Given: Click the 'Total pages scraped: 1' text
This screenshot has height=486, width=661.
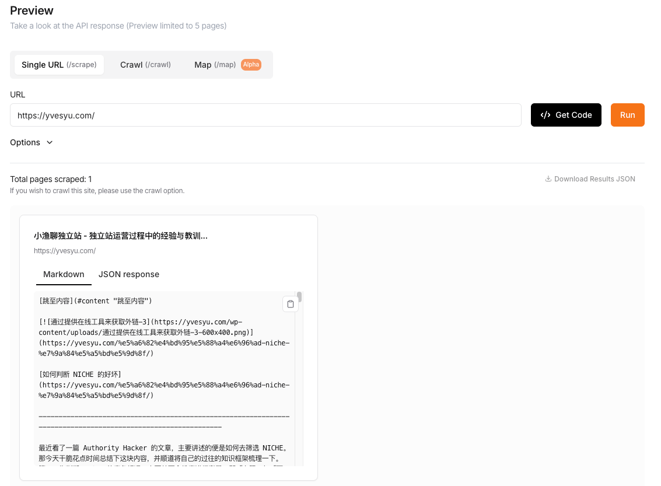Looking at the screenshot, I should (51, 179).
